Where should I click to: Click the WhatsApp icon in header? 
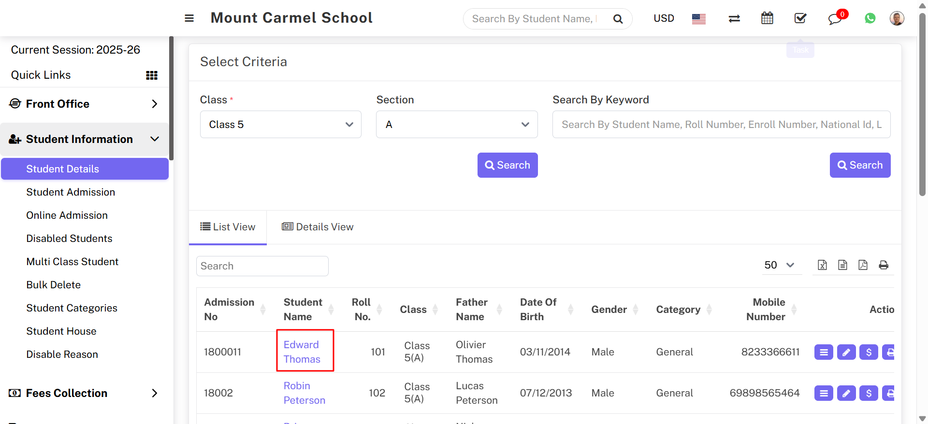870,18
